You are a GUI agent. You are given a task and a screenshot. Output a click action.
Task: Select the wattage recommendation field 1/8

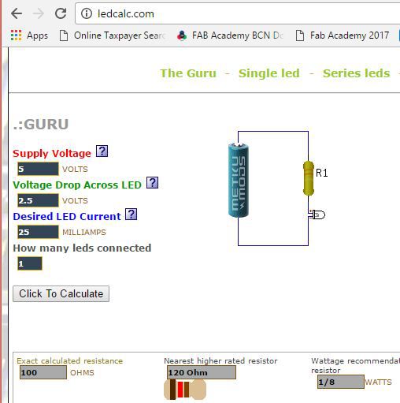341,382
